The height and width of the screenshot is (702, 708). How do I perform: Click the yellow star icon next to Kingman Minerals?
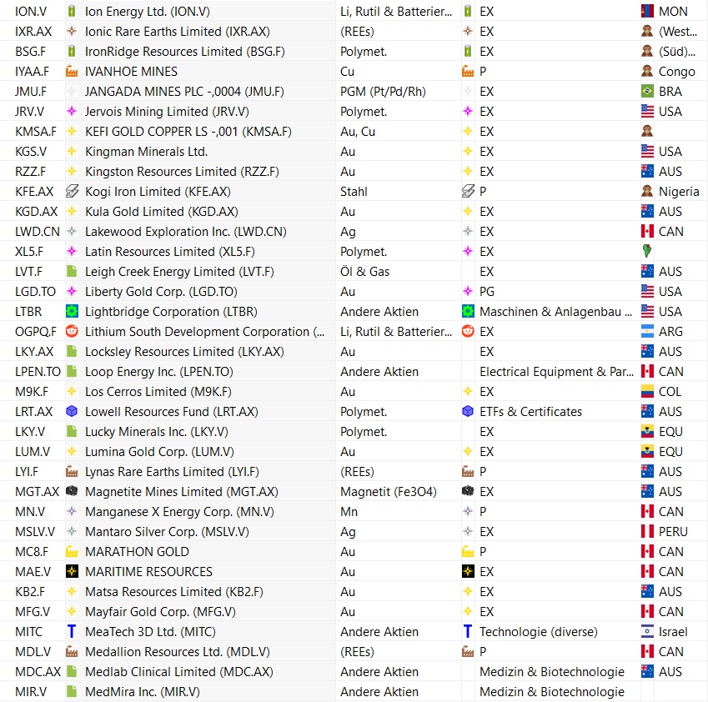click(x=72, y=151)
